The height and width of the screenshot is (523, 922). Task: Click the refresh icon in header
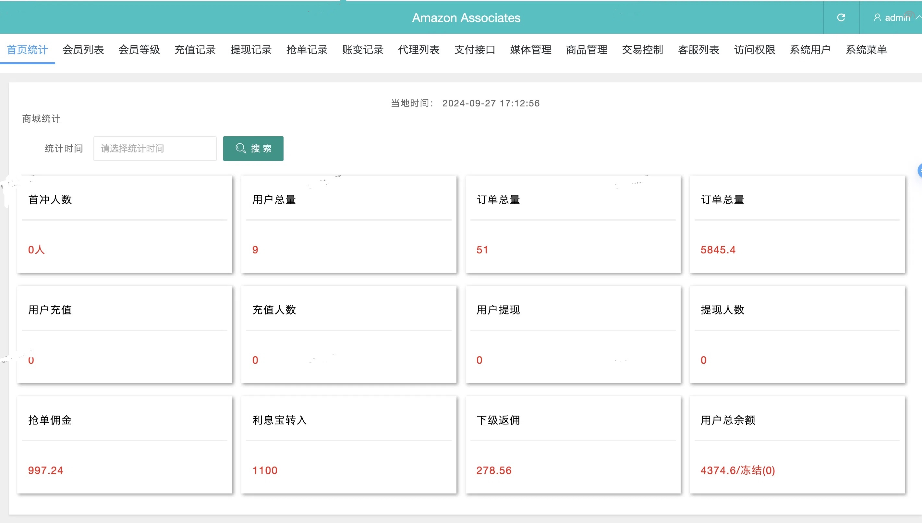[x=841, y=18]
